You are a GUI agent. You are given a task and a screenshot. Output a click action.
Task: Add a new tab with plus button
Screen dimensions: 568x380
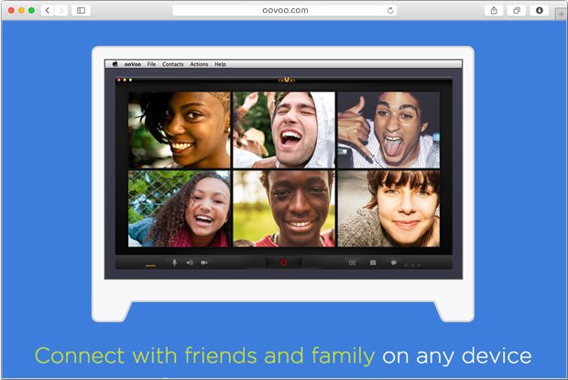pyautogui.click(x=561, y=14)
